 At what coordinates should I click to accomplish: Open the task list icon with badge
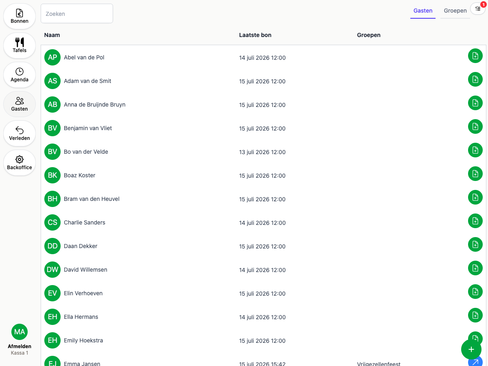pos(478,9)
